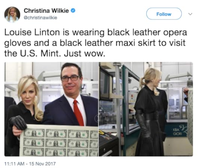Open the 11:11 AM tweet timestamp
This screenshot has height=168, width=202.
point(14,163)
